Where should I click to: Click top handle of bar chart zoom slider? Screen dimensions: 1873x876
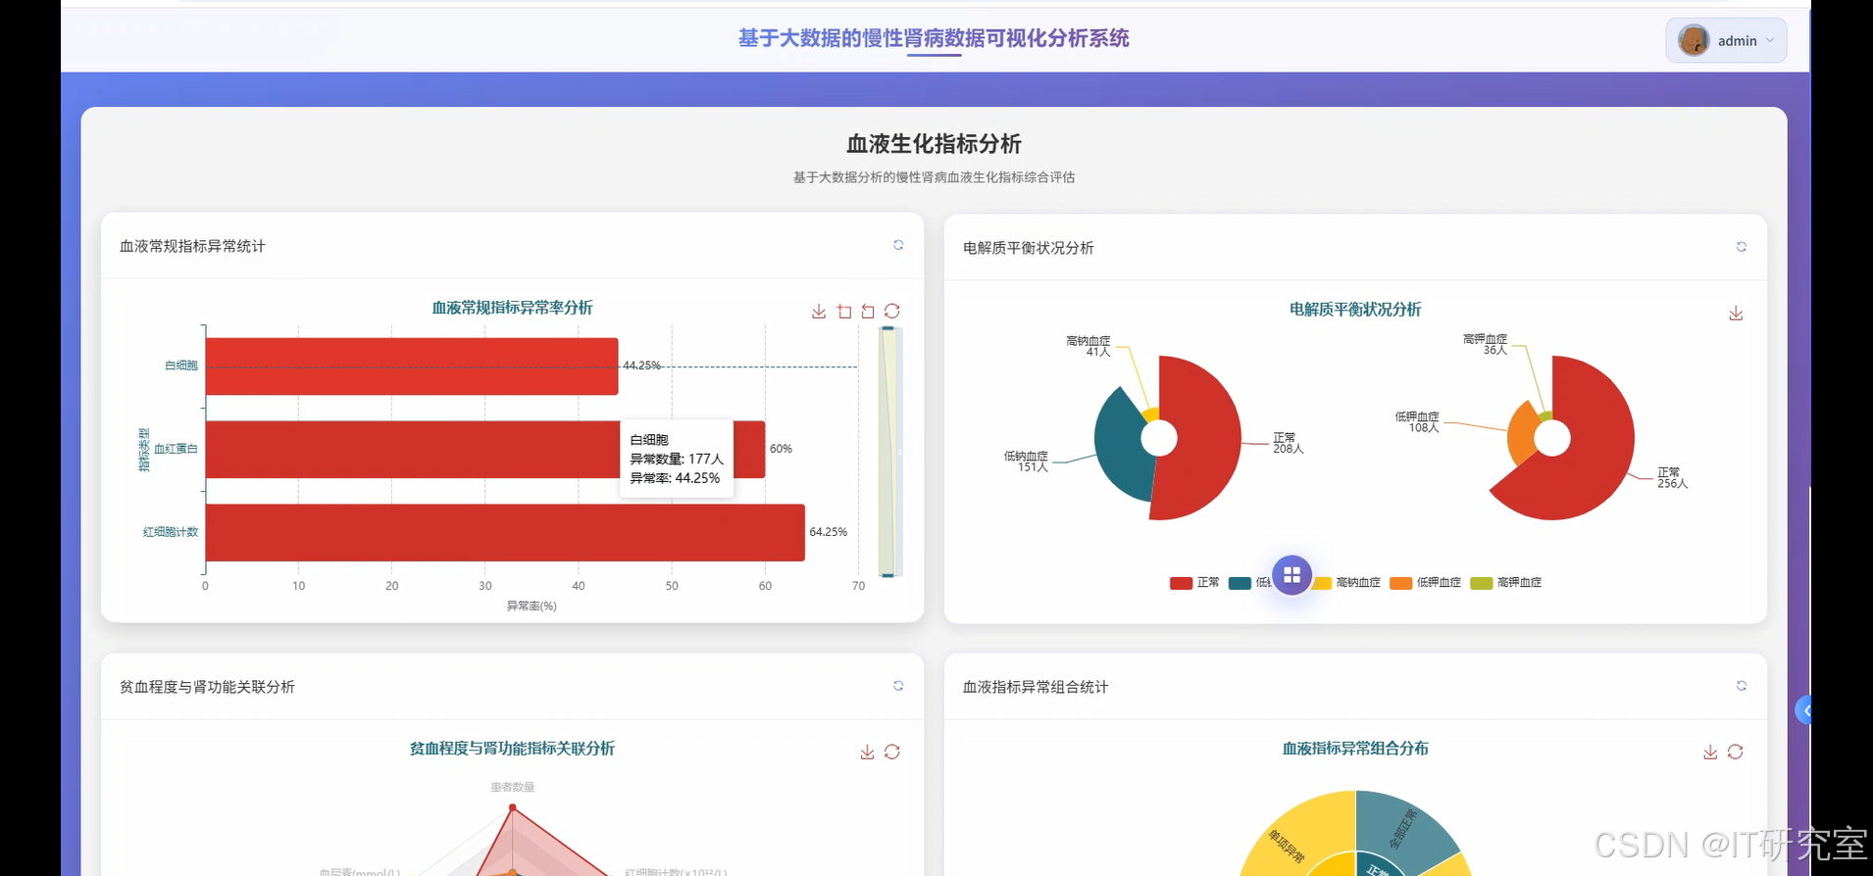(x=887, y=328)
